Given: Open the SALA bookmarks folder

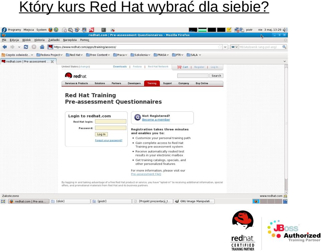Looking at the screenshot, I should tap(194, 55).
